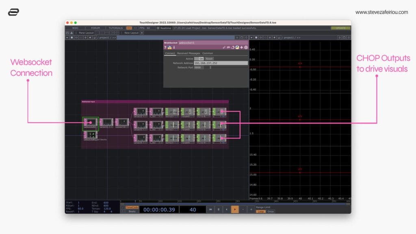Click the plus icon in parameter header
Image resolution: width=416 pixels, height=234 pixels.
241,48
